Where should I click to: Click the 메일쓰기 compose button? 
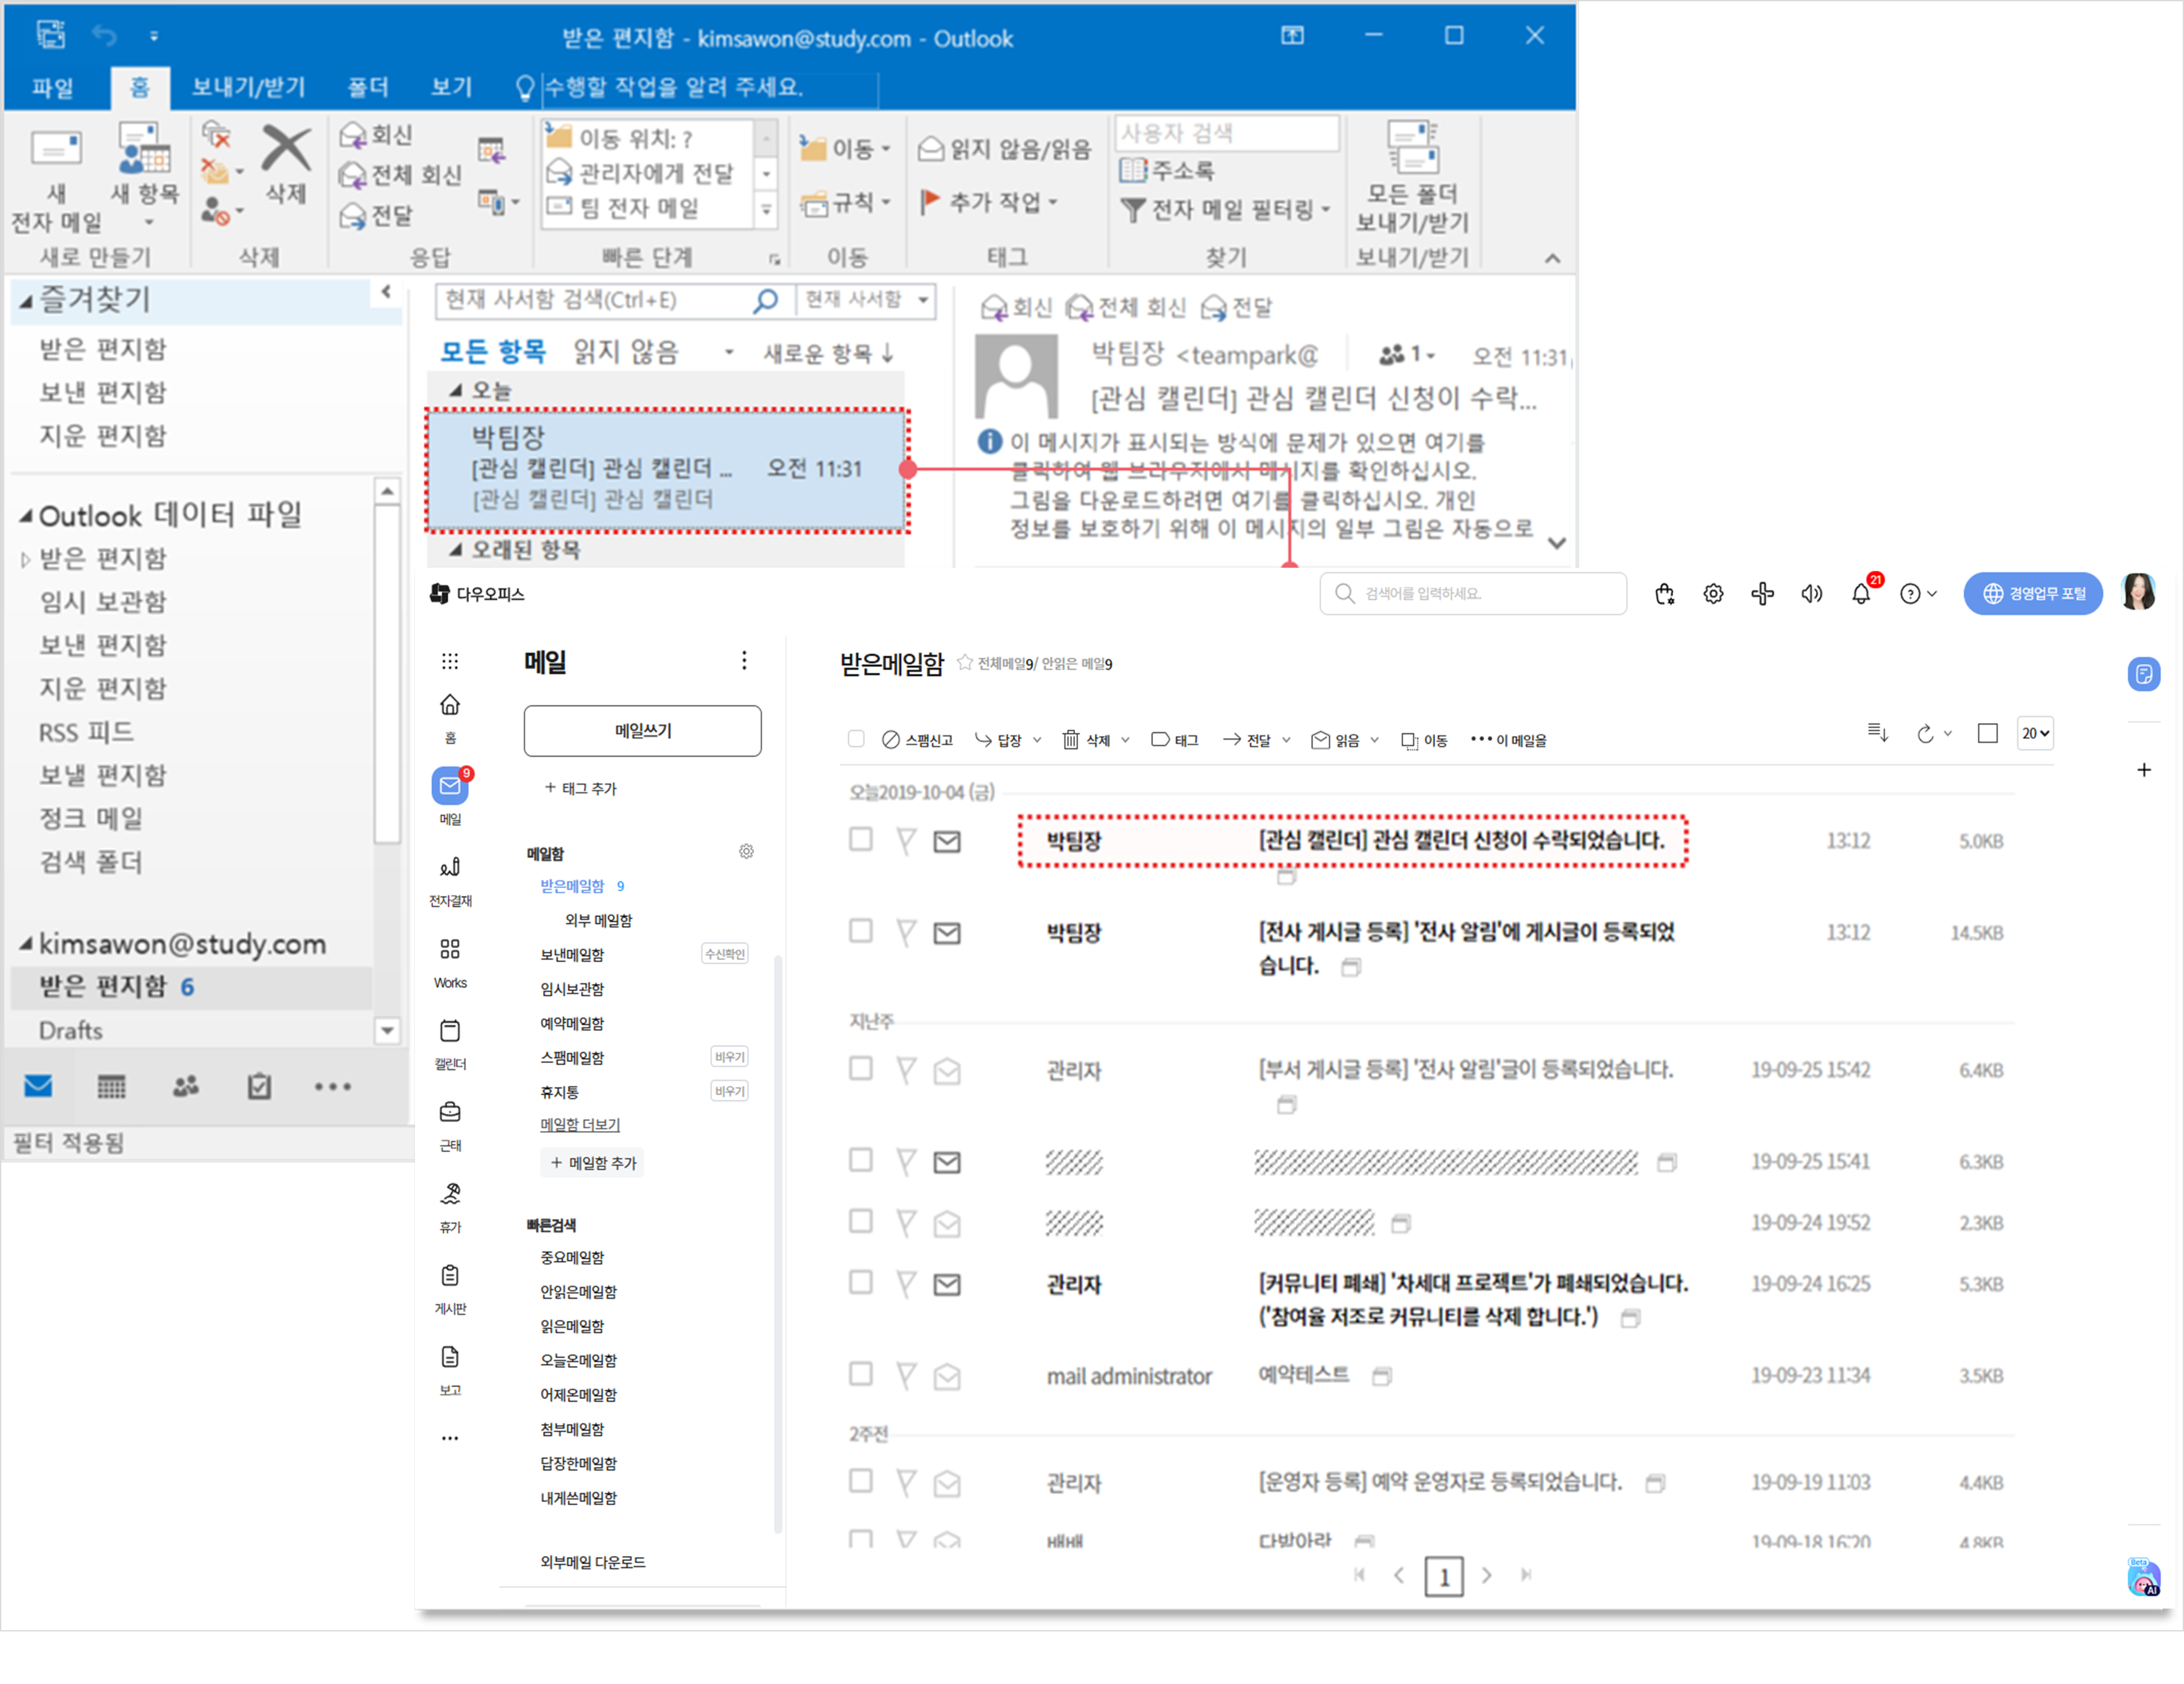(642, 731)
